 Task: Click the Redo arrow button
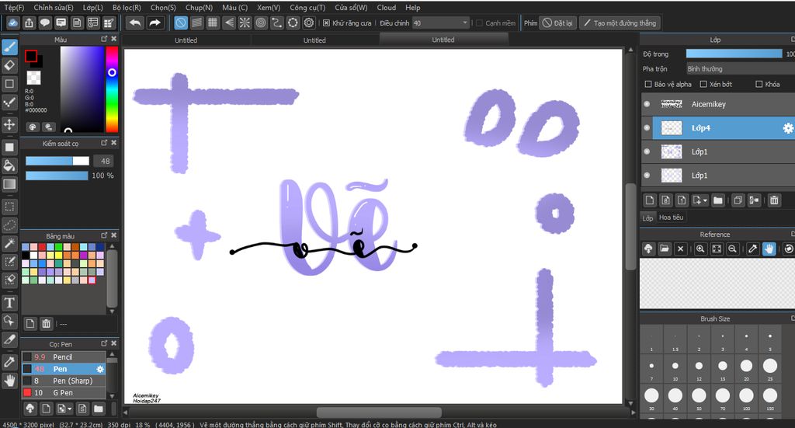point(154,23)
